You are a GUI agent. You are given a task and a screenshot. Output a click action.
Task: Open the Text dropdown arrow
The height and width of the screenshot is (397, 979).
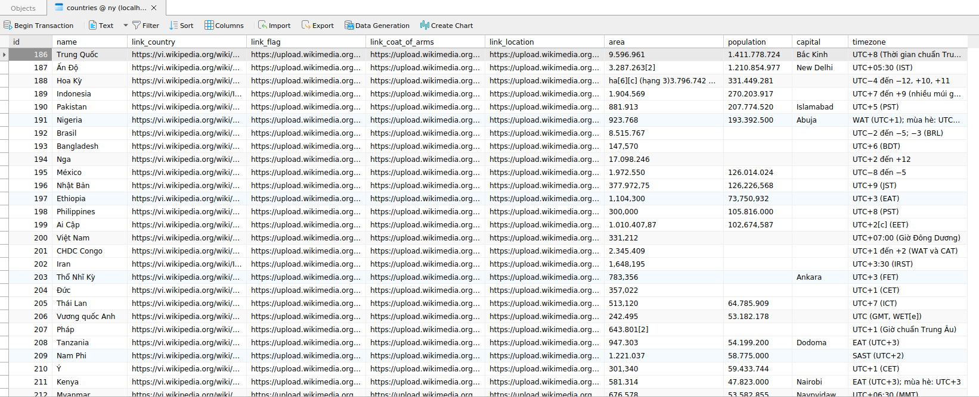(x=125, y=25)
